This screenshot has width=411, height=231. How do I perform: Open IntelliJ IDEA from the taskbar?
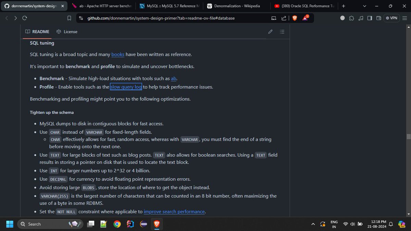point(130,224)
